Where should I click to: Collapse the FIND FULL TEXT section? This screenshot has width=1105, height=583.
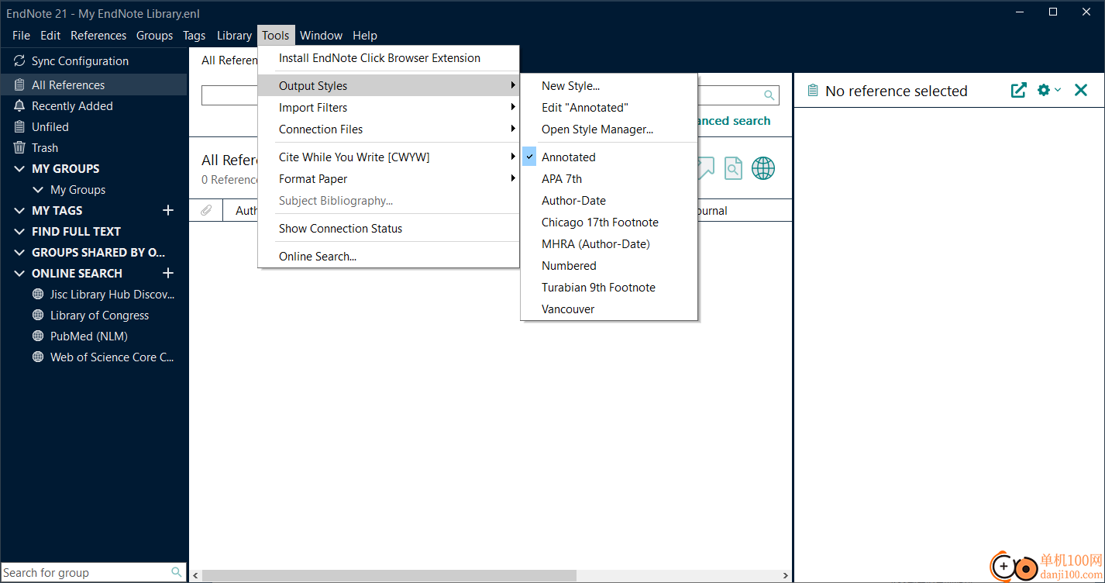pyautogui.click(x=20, y=232)
